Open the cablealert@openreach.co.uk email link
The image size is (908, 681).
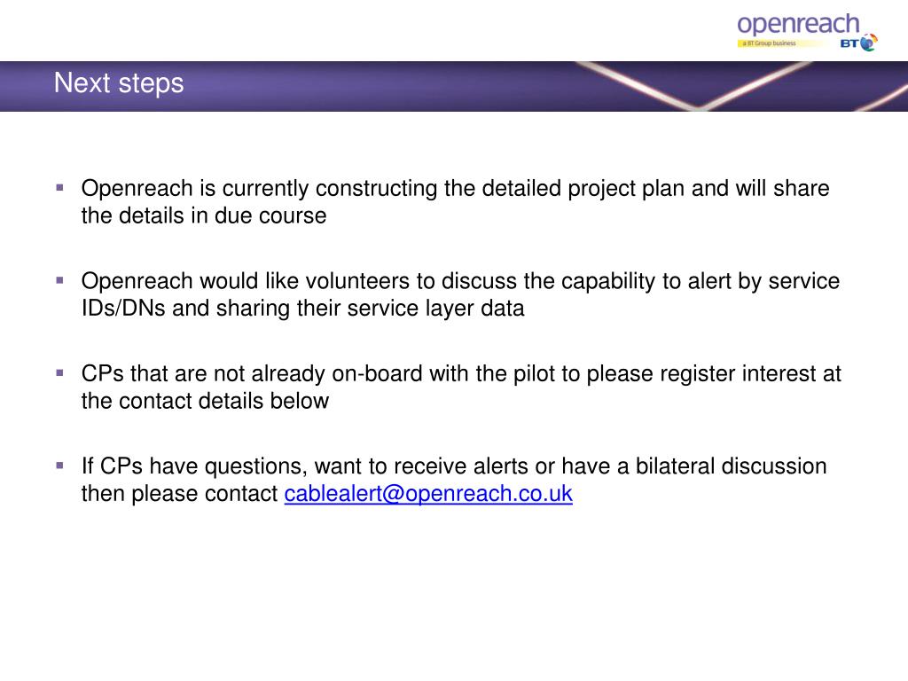click(428, 494)
